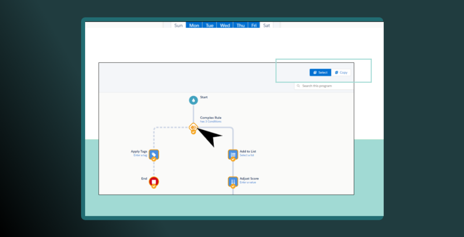Click the Copy button
This screenshot has width=464, height=237.
coord(341,72)
